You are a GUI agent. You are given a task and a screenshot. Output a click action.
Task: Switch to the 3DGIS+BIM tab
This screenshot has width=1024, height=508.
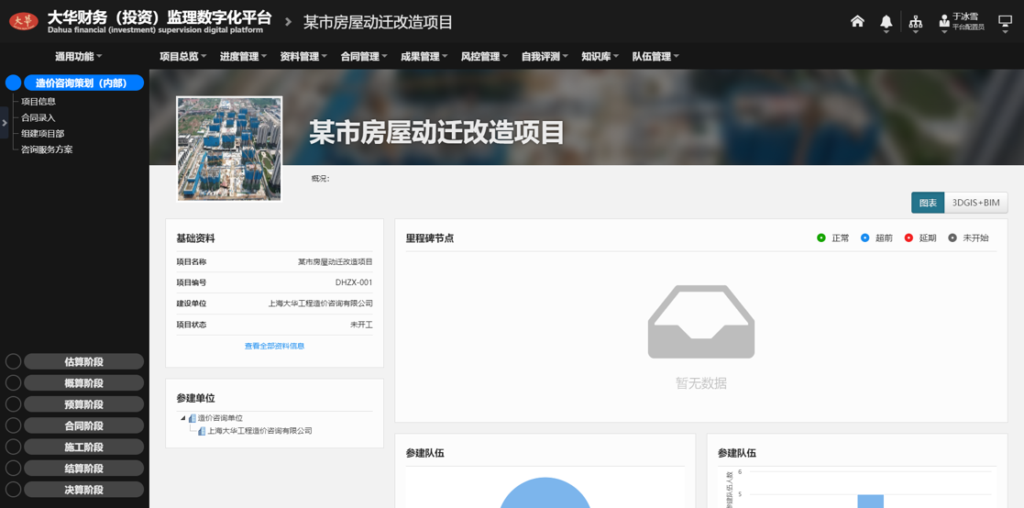coord(975,203)
